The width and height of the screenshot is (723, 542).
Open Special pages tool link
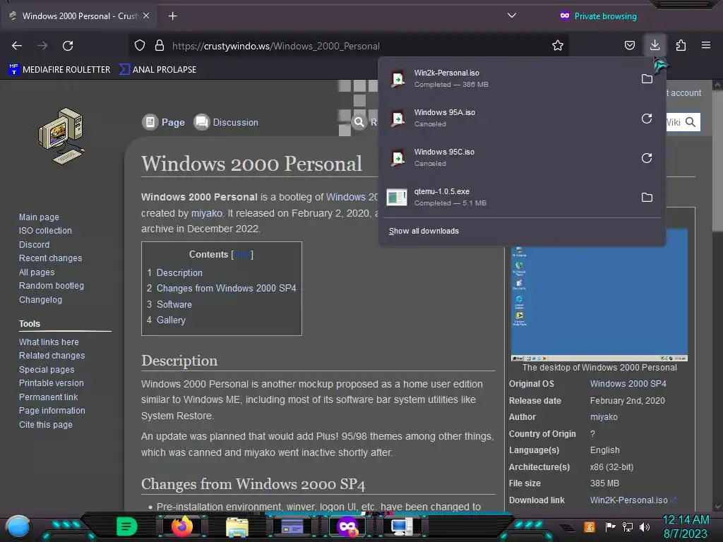coord(47,370)
